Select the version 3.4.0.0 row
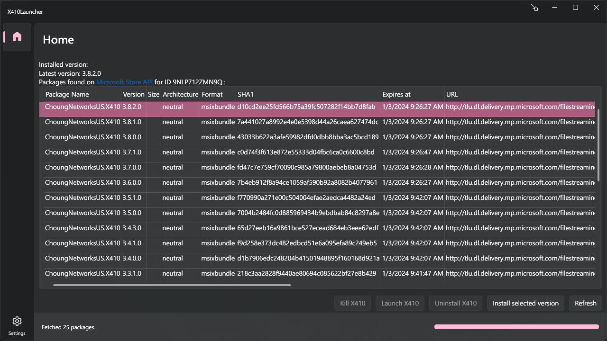The height and width of the screenshot is (341, 607). click(317, 260)
